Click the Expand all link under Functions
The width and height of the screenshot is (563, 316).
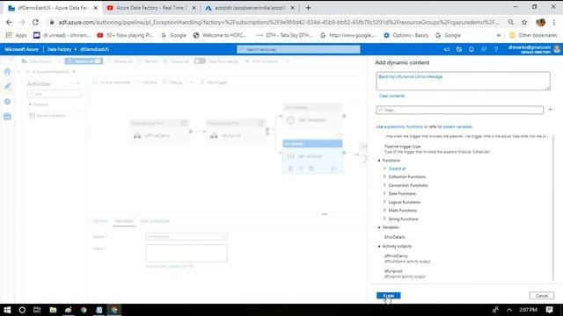[x=397, y=169]
